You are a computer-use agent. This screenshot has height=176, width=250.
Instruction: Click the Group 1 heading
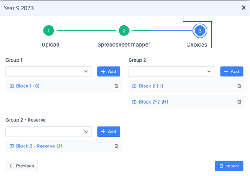coord(14,60)
